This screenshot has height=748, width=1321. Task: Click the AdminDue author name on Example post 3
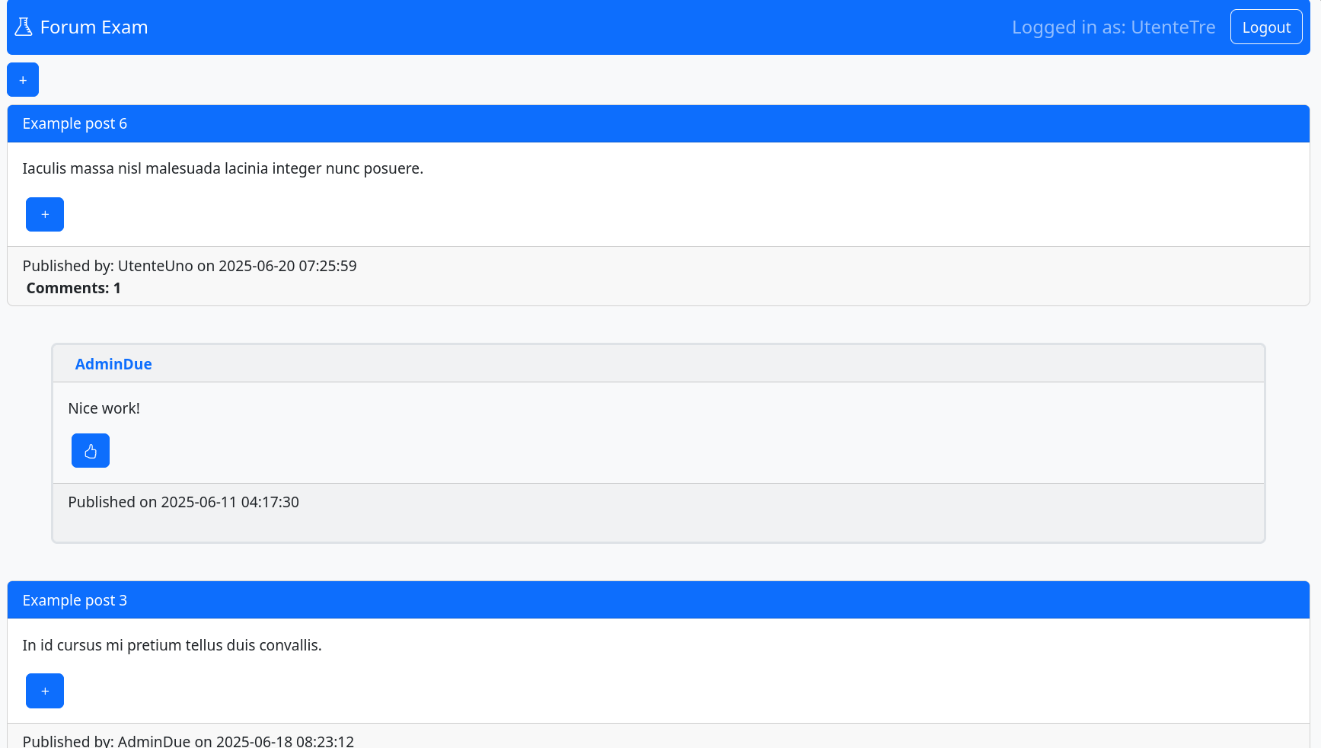point(155,740)
